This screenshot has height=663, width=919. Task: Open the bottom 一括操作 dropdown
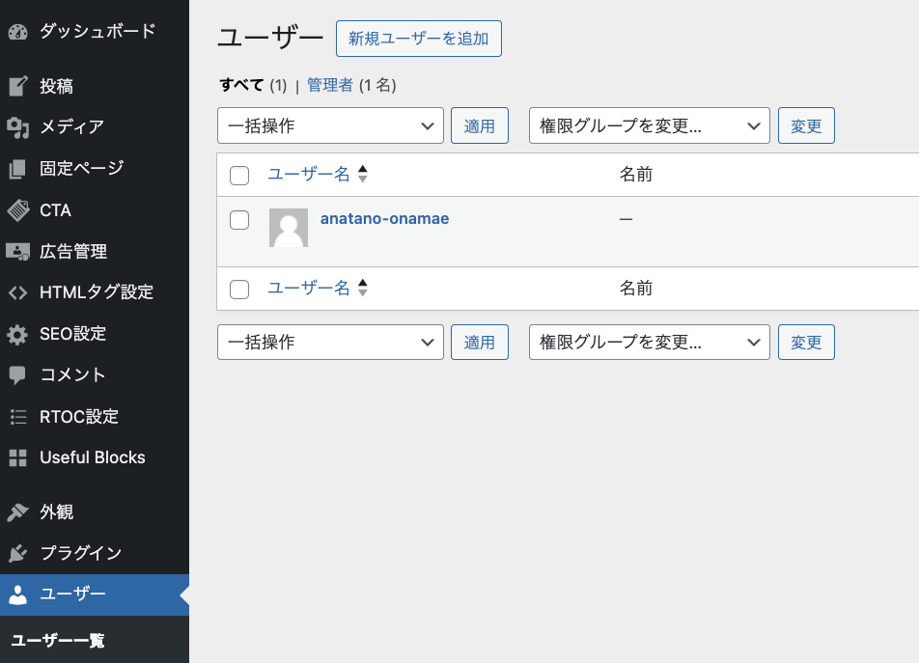[330, 343]
